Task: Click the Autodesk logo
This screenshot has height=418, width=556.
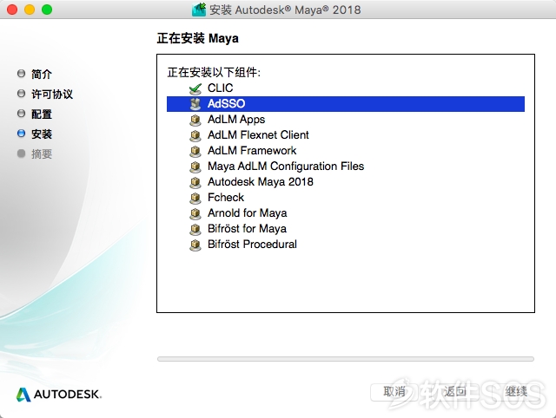Action: point(59,395)
